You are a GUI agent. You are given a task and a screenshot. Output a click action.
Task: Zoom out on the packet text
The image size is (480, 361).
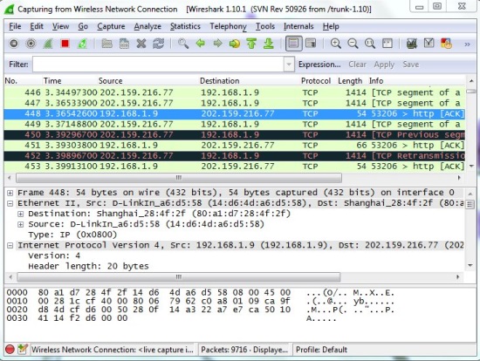[x=353, y=44]
